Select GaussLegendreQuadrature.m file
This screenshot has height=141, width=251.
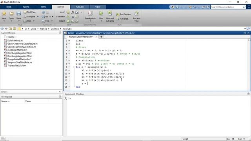tap(22, 47)
